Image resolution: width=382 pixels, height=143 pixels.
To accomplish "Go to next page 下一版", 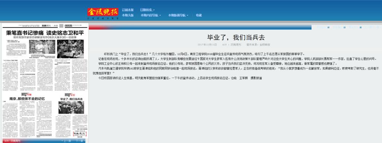I will coord(79,141).
